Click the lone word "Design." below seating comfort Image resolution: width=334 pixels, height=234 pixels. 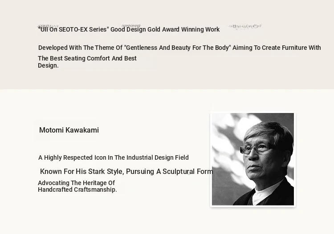tap(48, 66)
